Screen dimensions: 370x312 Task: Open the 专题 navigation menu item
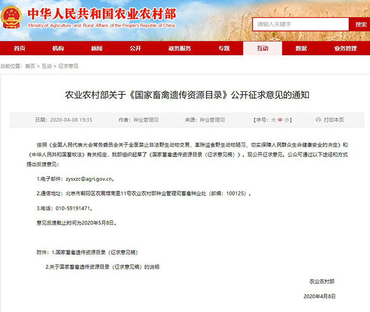[x=224, y=48]
